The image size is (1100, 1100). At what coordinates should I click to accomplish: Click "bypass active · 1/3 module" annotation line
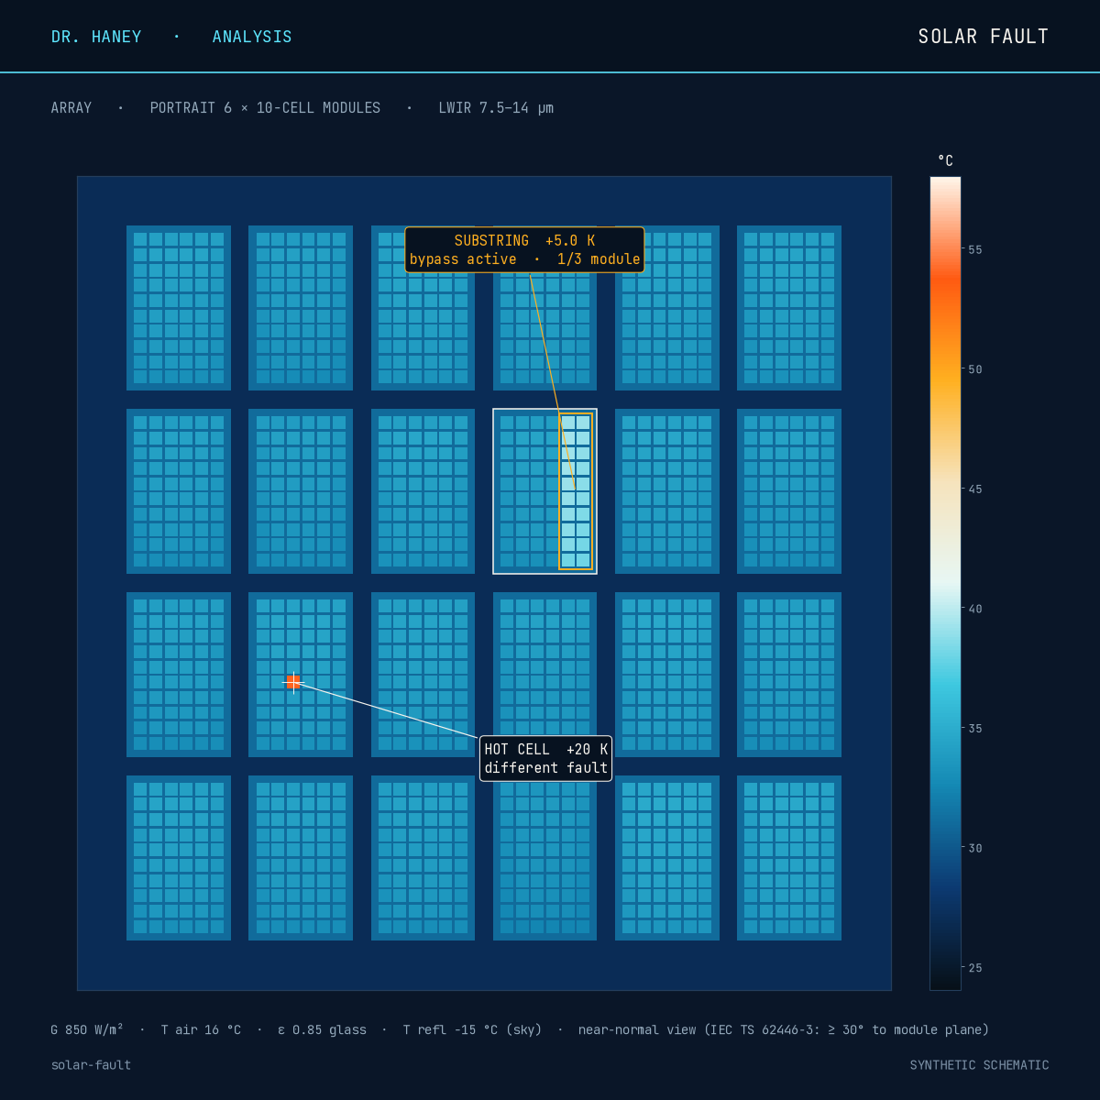click(x=525, y=259)
